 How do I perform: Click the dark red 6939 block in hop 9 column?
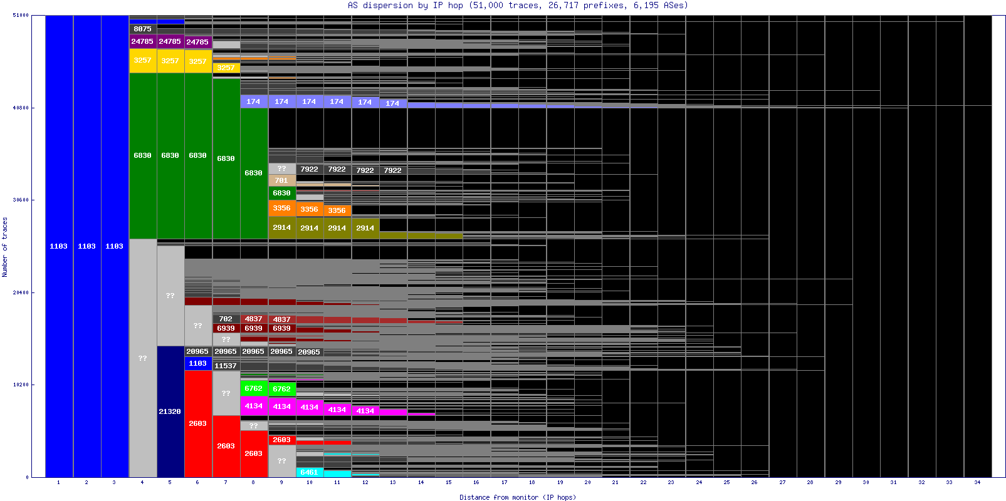[x=281, y=328]
